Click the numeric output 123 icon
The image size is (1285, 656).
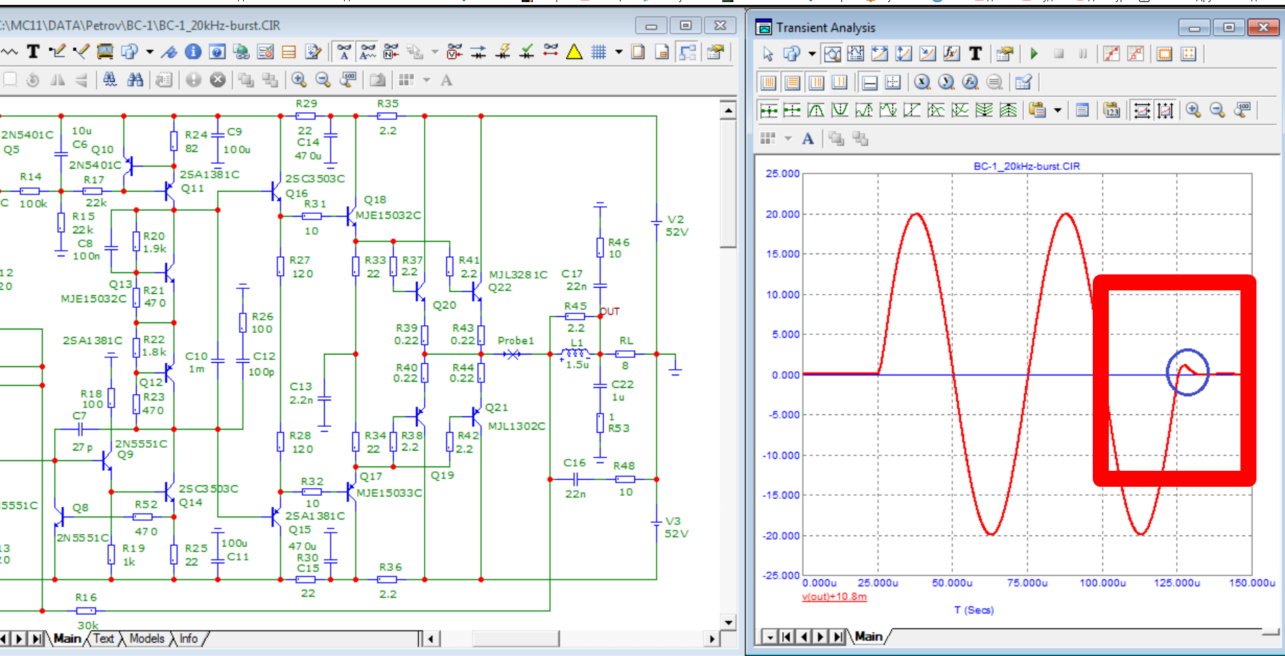(x=1112, y=110)
